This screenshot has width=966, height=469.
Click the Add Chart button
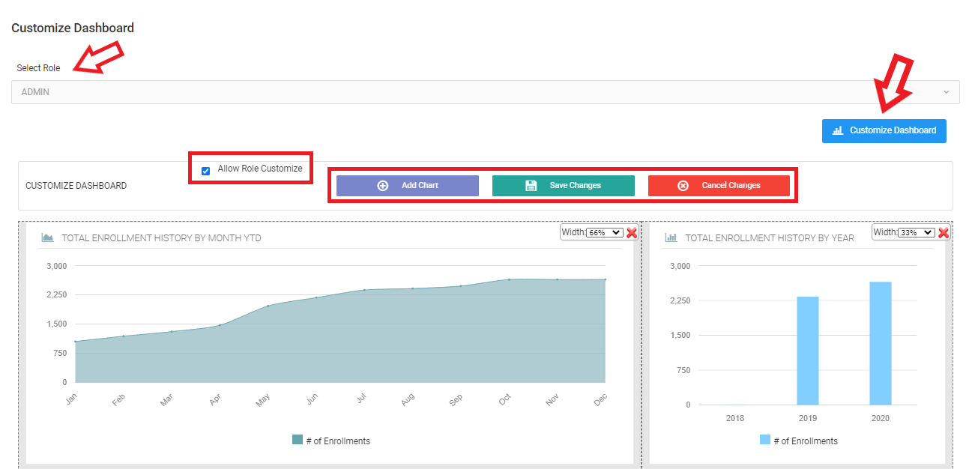tap(408, 186)
